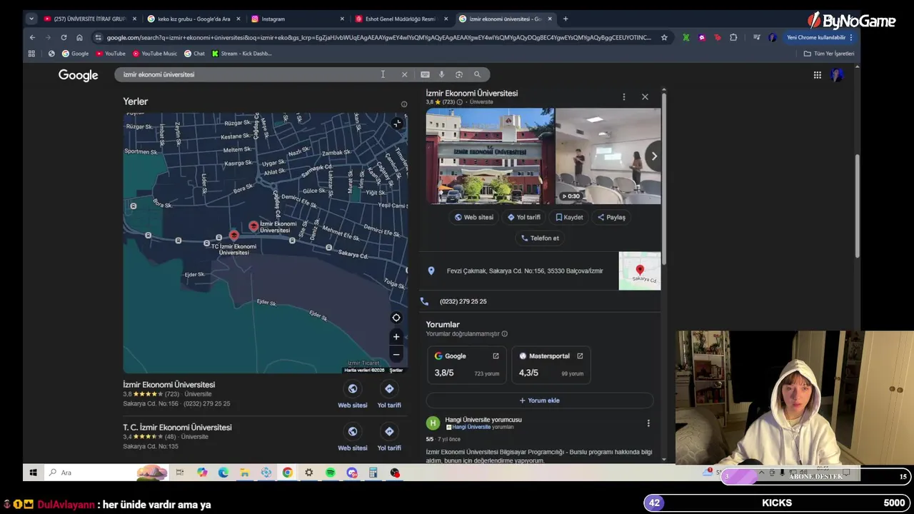Image resolution: width=914 pixels, height=514 pixels.
Task: Zoom out on the map
Action: click(396, 354)
